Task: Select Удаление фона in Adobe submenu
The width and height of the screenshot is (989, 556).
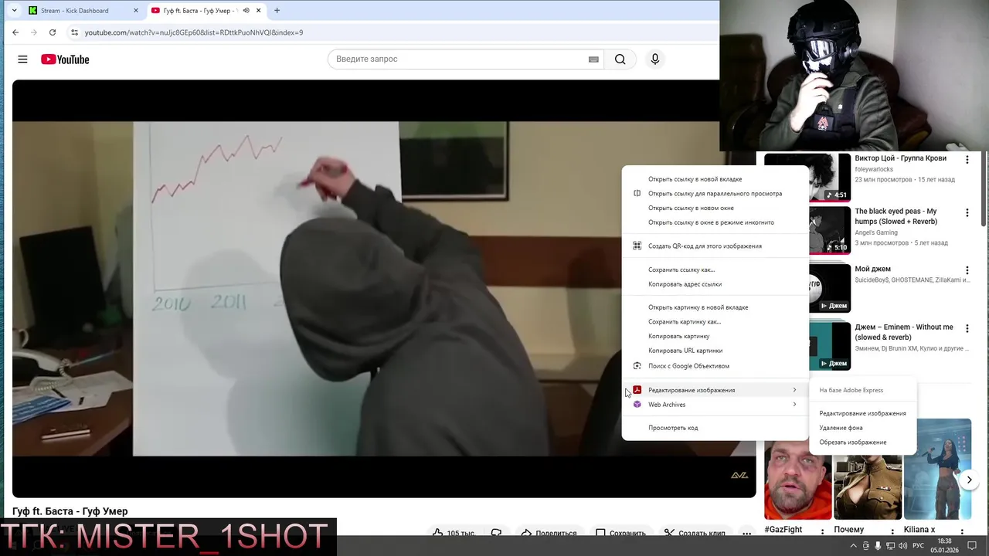Action: click(841, 428)
